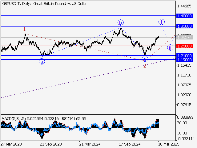Select the 27 Mar 2023 date label
Image resolution: width=197 pixels, height=148 pixels.
[x=11, y=144]
